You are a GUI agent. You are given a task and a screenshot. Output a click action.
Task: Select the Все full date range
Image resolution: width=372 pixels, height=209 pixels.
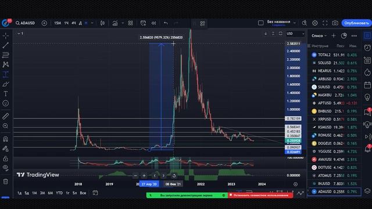(x=83, y=193)
